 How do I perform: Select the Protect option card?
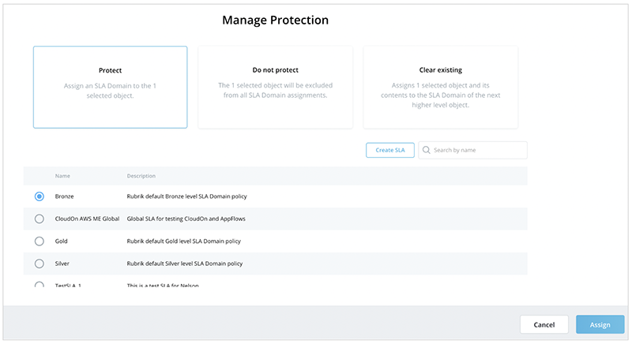tap(110, 87)
